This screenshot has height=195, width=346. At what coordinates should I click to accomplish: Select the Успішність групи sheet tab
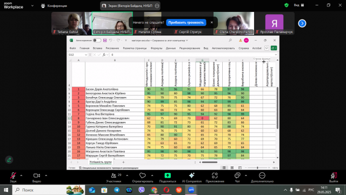pyautogui.click(x=101, y=162)
